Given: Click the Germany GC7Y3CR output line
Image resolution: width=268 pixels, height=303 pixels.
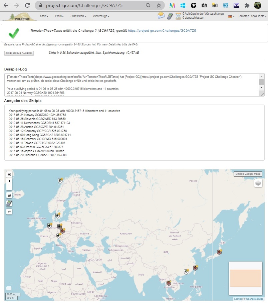Looking at the screenshot, I should click(x=38, y=131).
